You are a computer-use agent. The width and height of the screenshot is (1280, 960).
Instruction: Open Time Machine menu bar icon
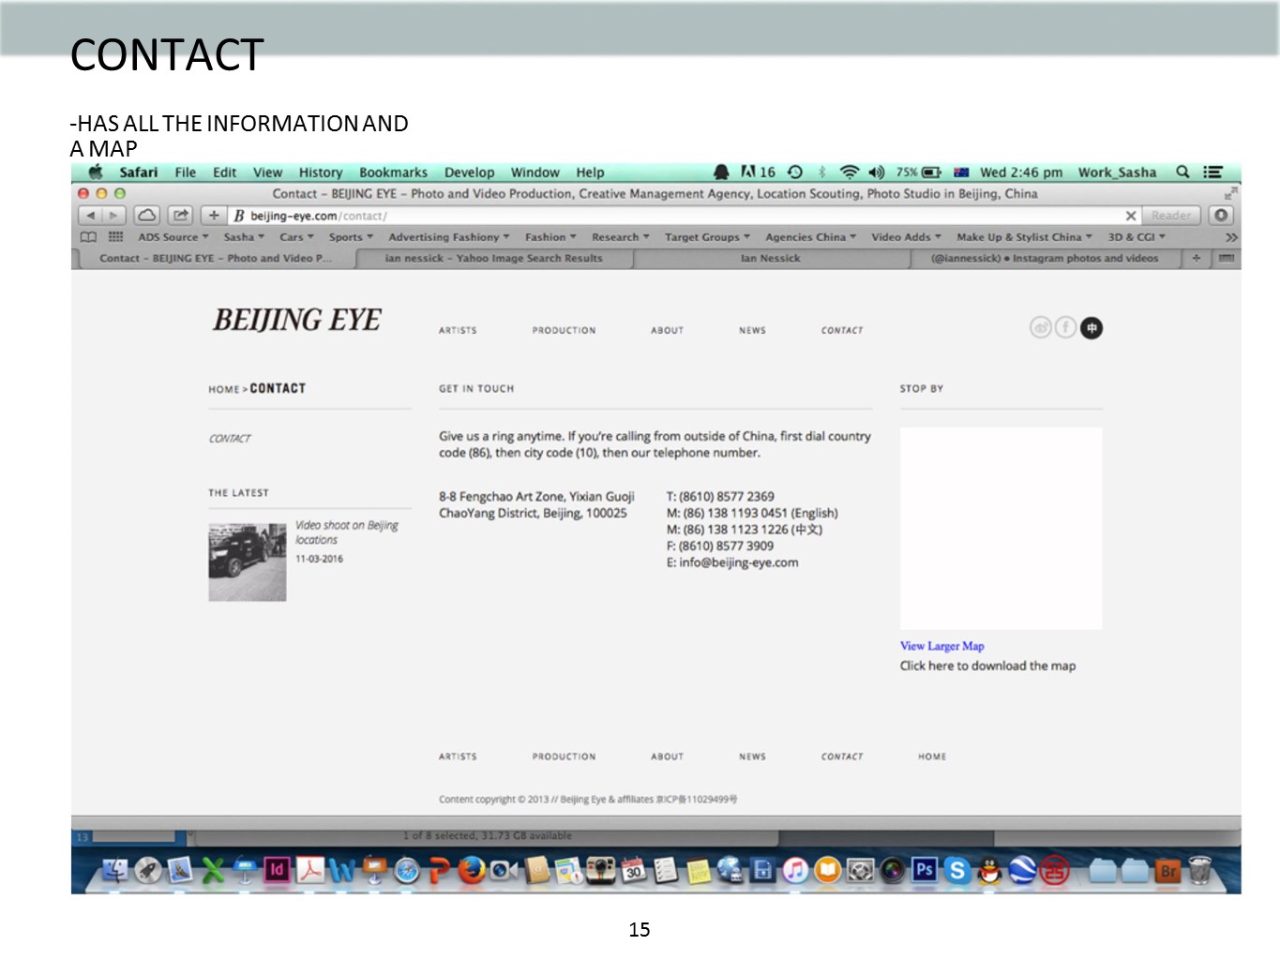[795, 172]
